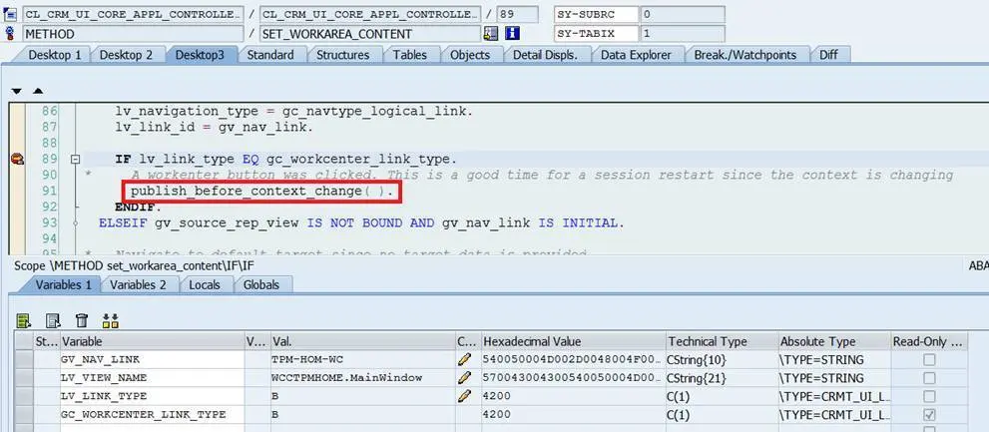Click the SET_WORKAREA_CONTENT field
Viewport: 989px width, 432px height.
click(369, 34)
